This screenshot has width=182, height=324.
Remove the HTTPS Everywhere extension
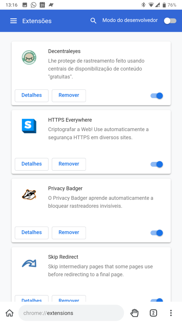click(69, 164)
